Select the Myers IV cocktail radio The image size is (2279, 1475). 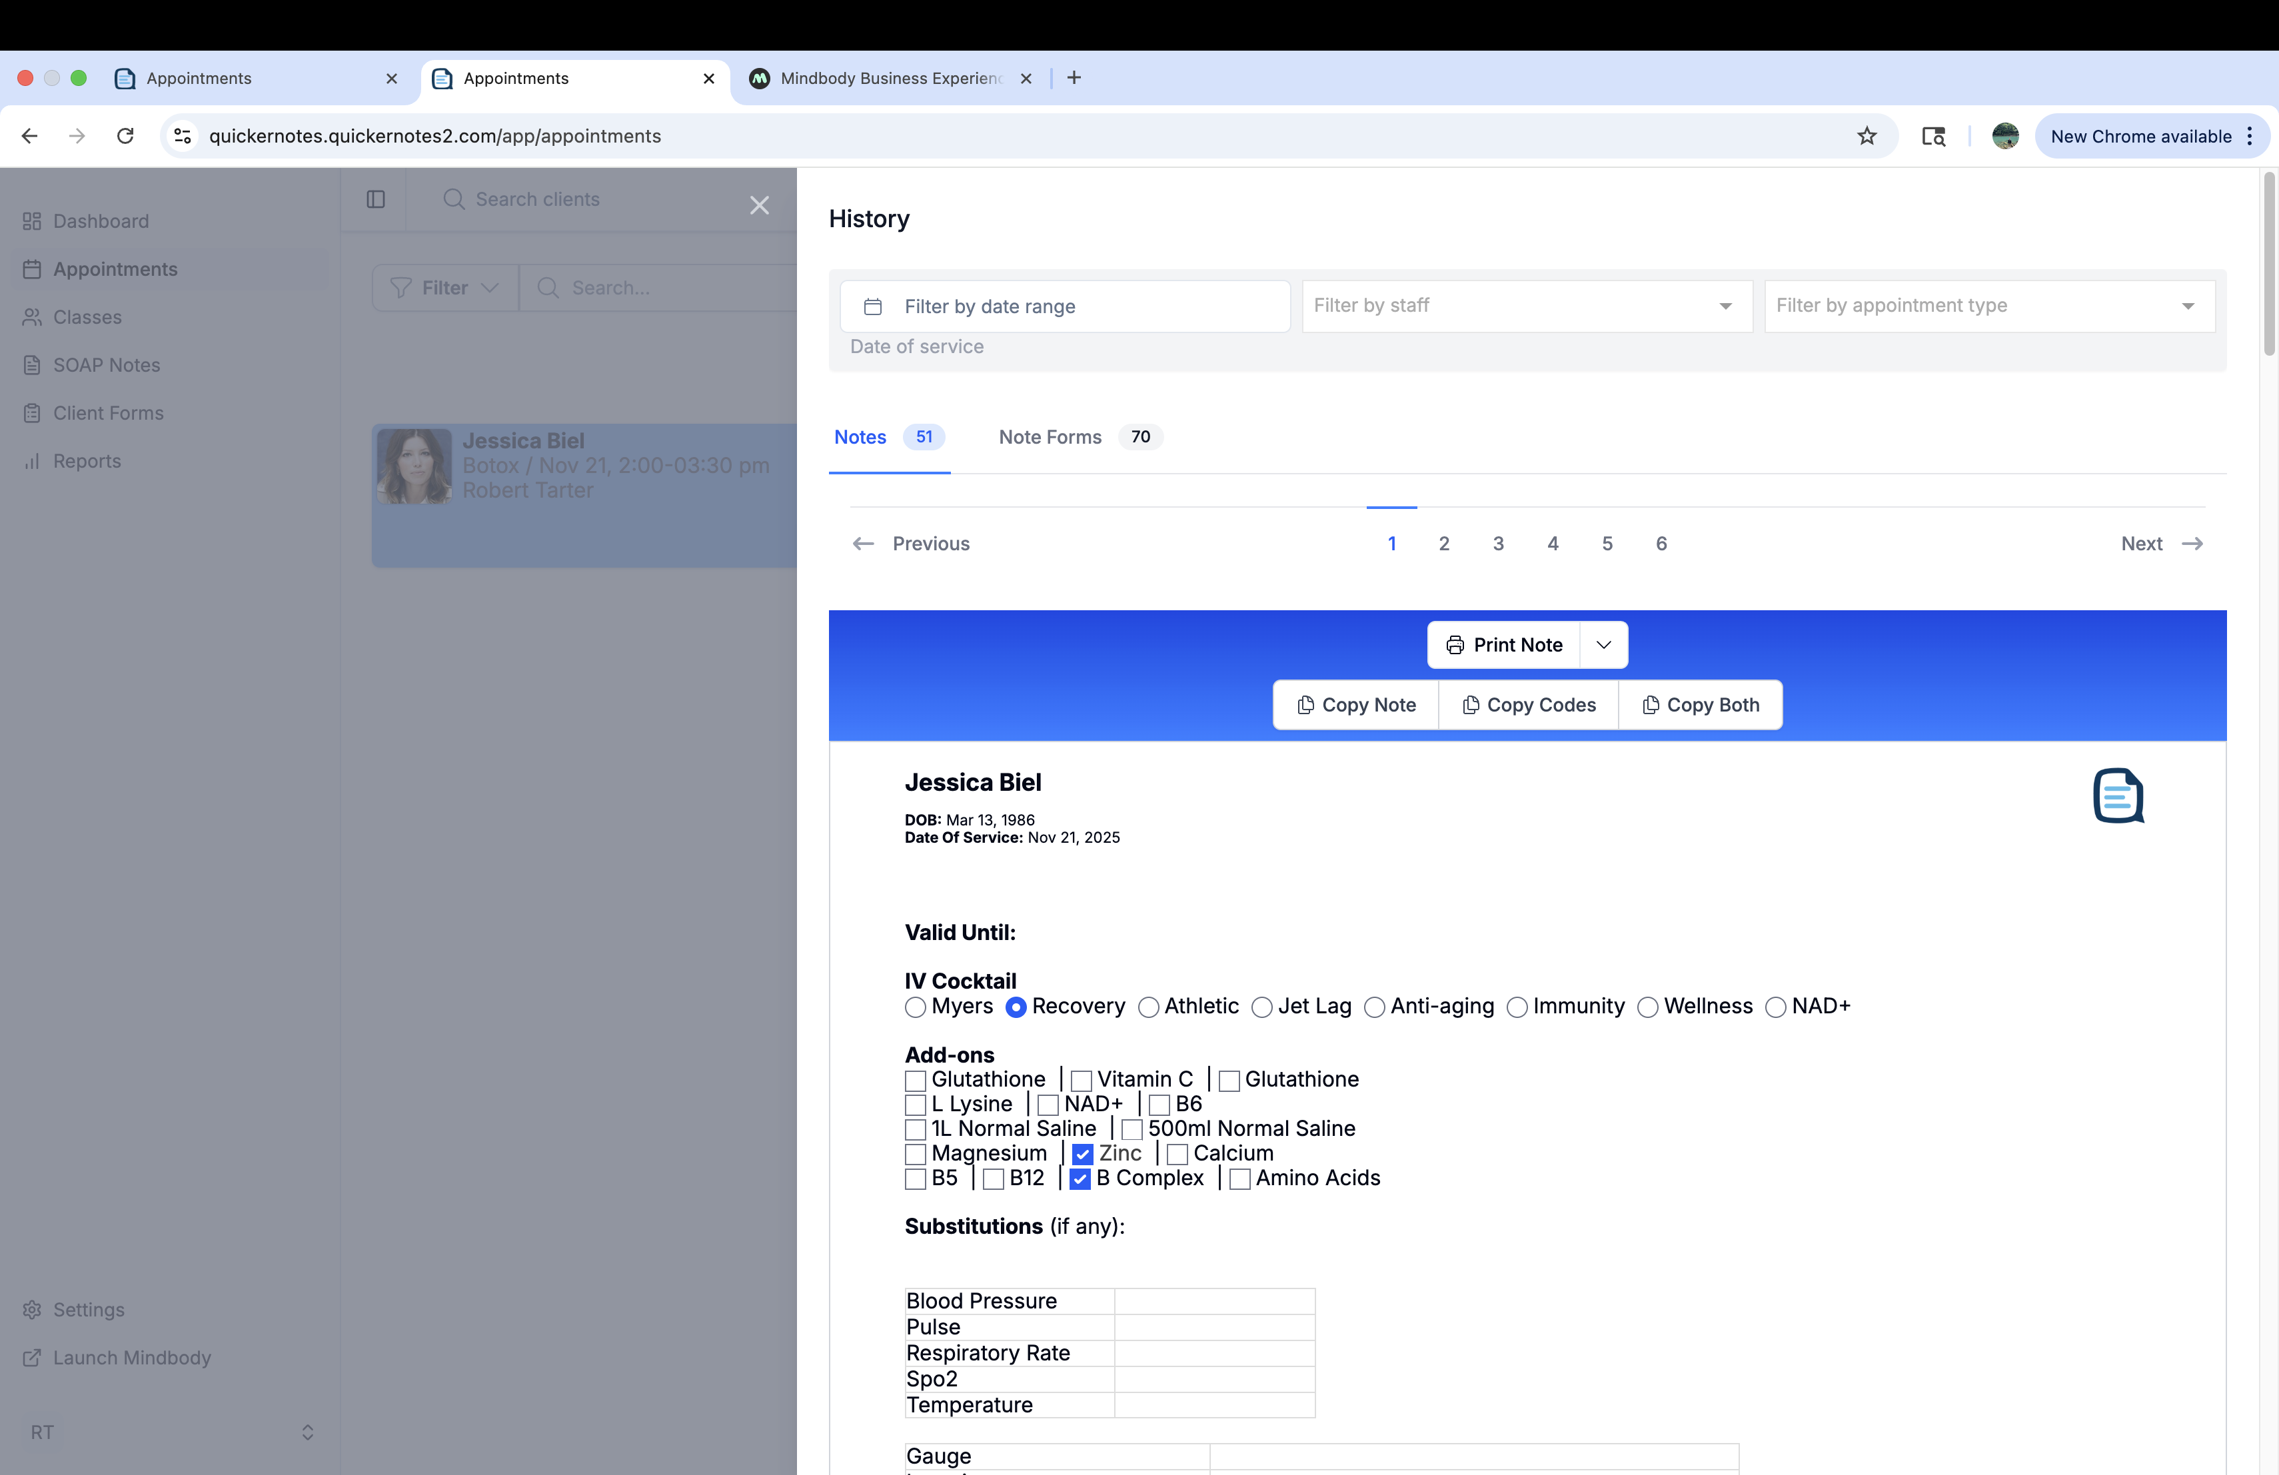click(916, 1007)
